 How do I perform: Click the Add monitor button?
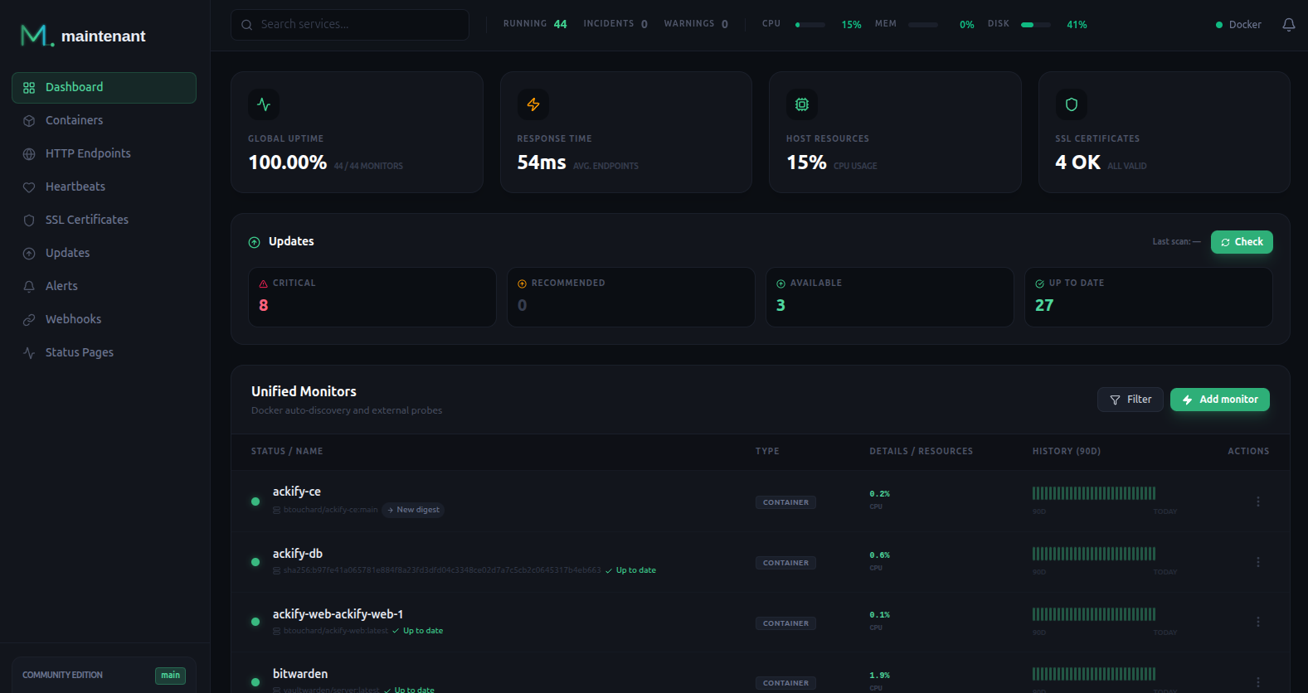click(x=1219, y=400)
